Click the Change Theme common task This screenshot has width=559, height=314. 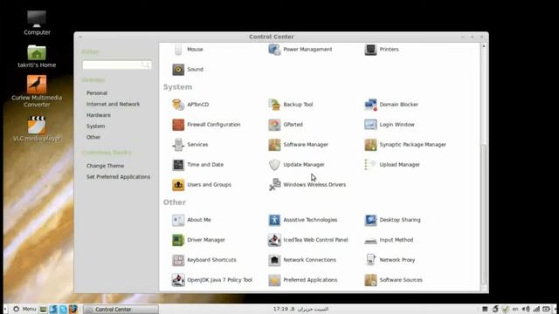tap(105, 166)
